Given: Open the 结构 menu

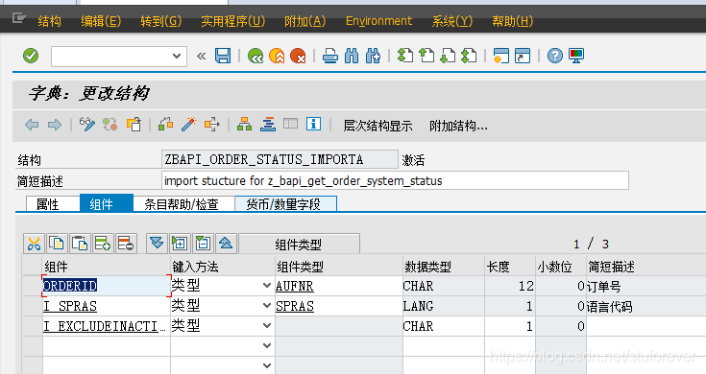Looking at the screenshot, I should (50, 21).
